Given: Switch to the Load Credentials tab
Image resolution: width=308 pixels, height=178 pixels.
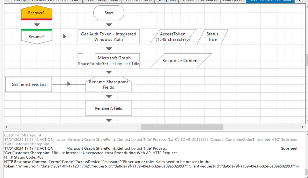Looking at the screenshot, I should tap(138, 1).
